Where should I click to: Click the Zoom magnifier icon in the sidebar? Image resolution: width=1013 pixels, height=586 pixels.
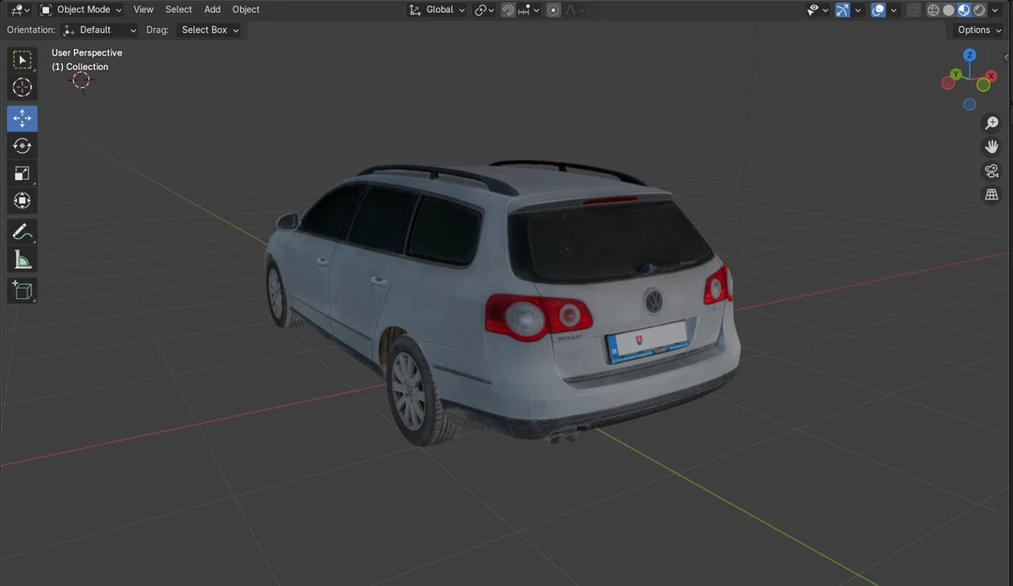pos(991,122)
